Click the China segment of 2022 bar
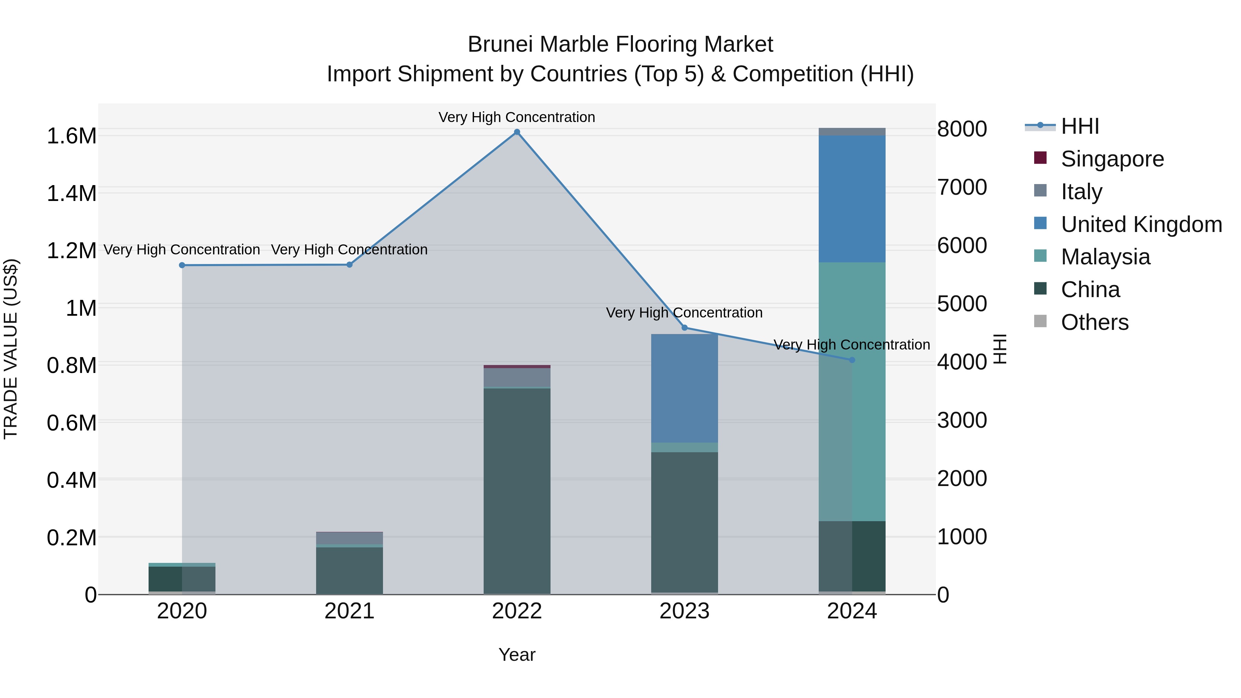This screenshot has height=698, width=1241. click(517, 490)
